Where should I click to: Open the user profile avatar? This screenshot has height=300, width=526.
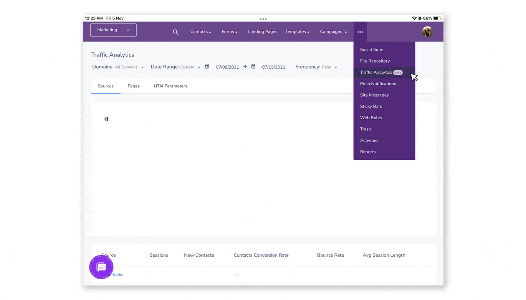click(x=427, y=32)
